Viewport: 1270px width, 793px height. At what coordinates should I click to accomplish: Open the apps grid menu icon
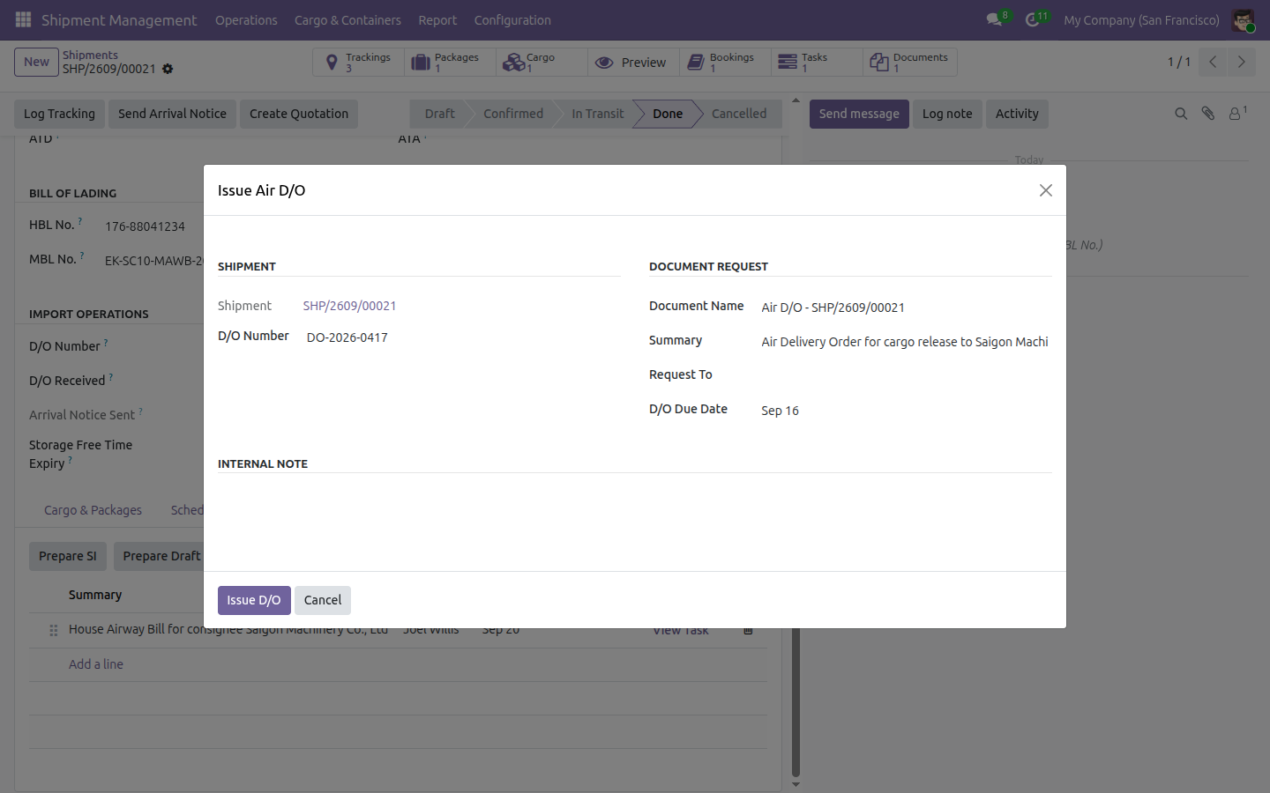tap(24, 19)
